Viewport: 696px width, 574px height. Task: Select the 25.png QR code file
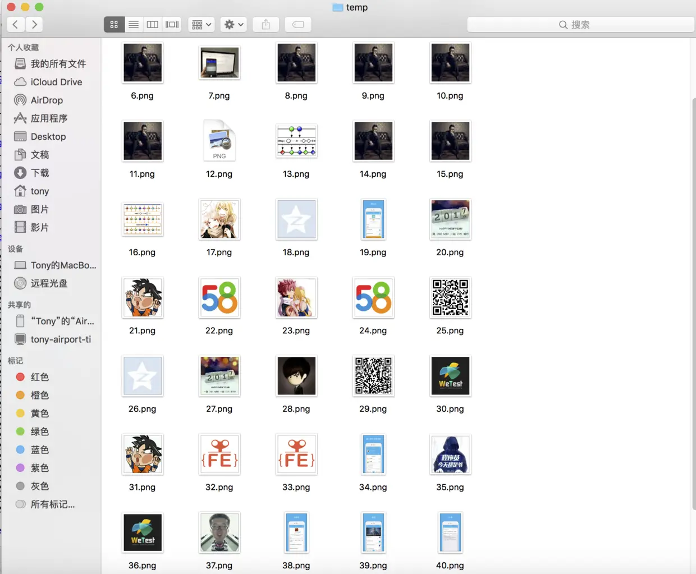[450, 297]
